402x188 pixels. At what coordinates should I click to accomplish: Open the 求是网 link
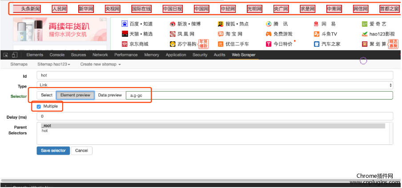click(x=307, y=9)
